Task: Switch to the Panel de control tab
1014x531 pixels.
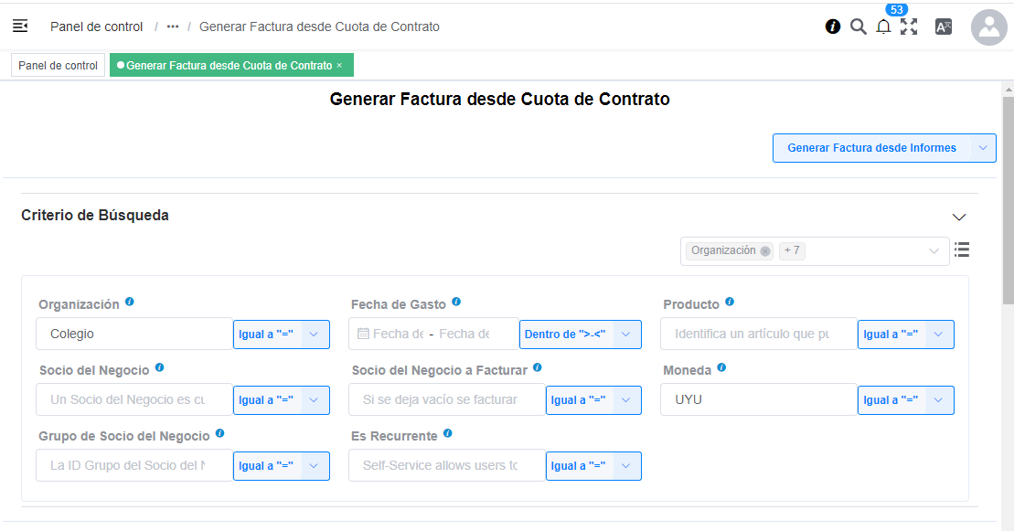Action: [57, 64]
